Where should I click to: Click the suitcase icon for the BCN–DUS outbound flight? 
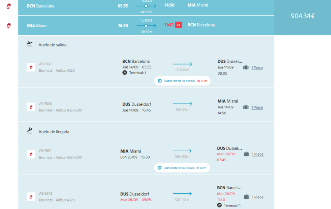[246, 67]
